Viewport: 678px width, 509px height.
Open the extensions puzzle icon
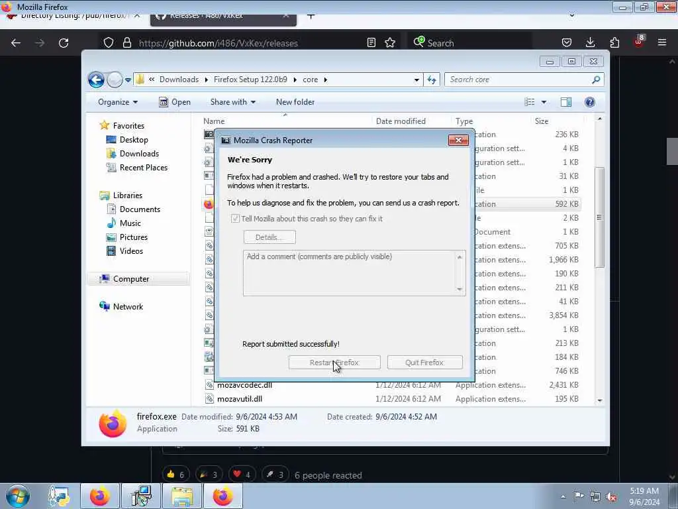click(614, 43)
